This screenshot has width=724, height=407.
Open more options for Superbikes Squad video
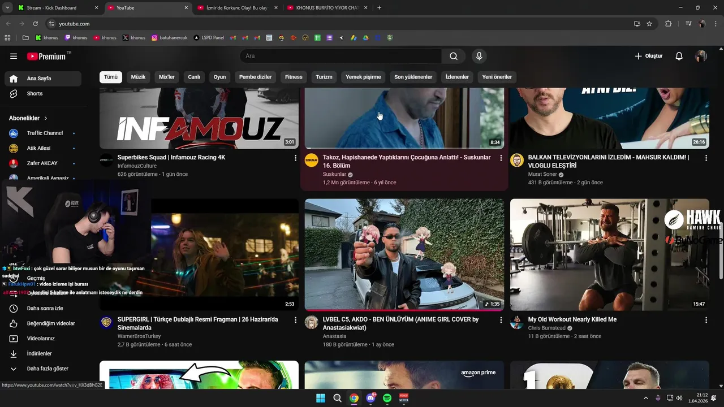click(x=295, y=158)
